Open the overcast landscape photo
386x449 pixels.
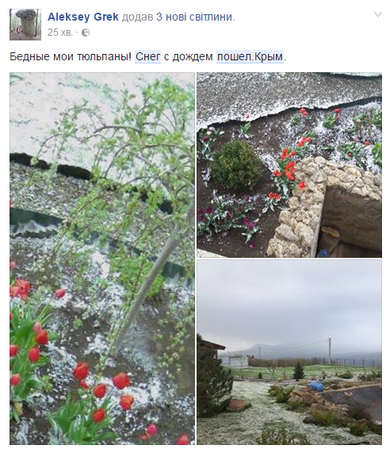289,352
